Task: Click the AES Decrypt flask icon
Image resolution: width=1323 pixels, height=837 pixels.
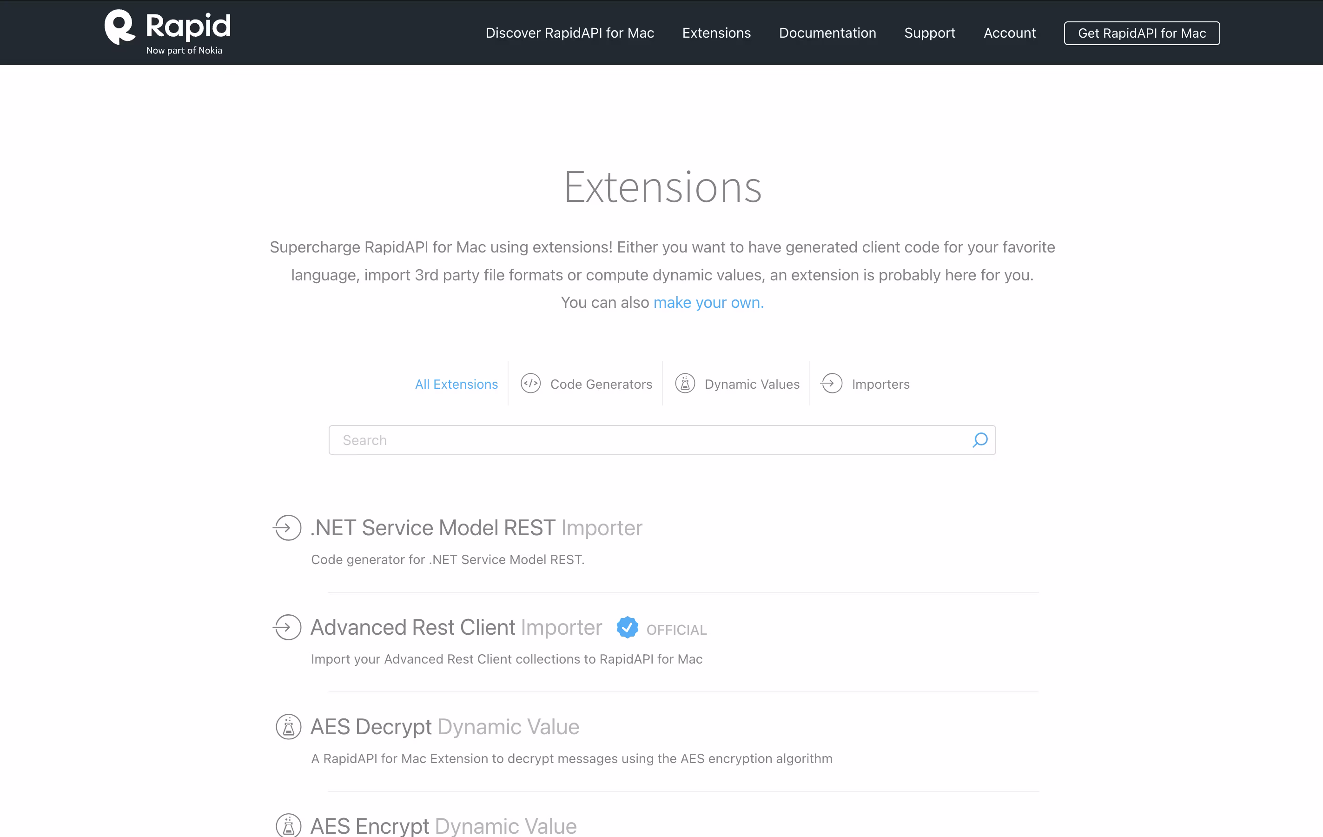Action: (x=288, y=726)
